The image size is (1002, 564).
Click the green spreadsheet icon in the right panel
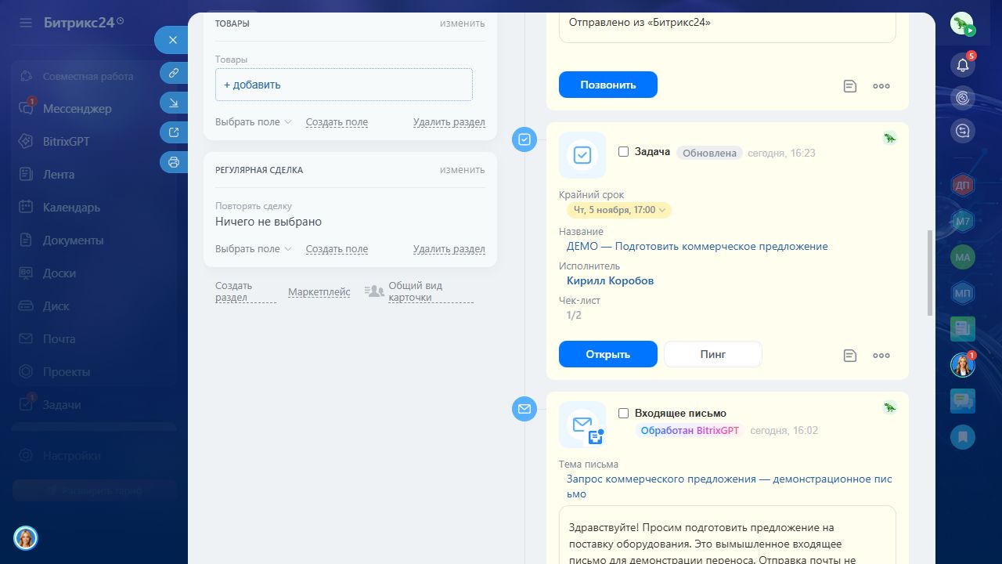[963, 329]
